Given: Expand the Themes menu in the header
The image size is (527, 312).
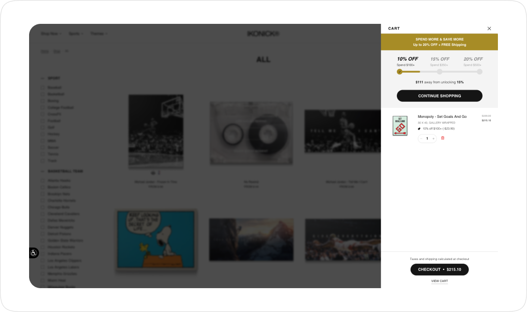Looking at the screenshot, I should coord(99,33).
